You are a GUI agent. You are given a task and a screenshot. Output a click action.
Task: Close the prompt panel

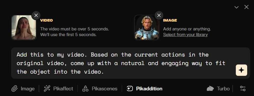[246, 7]
